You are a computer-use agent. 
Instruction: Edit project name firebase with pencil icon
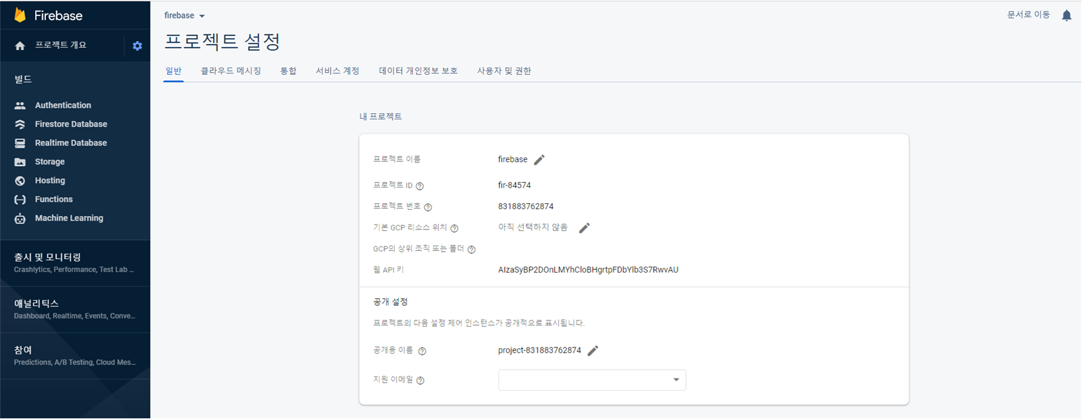pyautogui.click(x=539, y=160)
